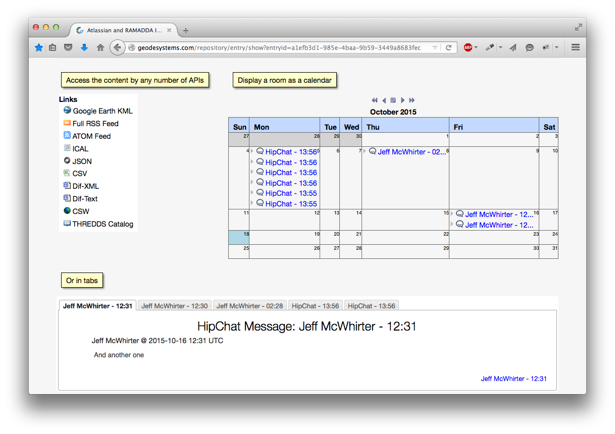Open a new tab with plus button
The height and width of the screenshot is (434, 615).
(x=186, y=31)
